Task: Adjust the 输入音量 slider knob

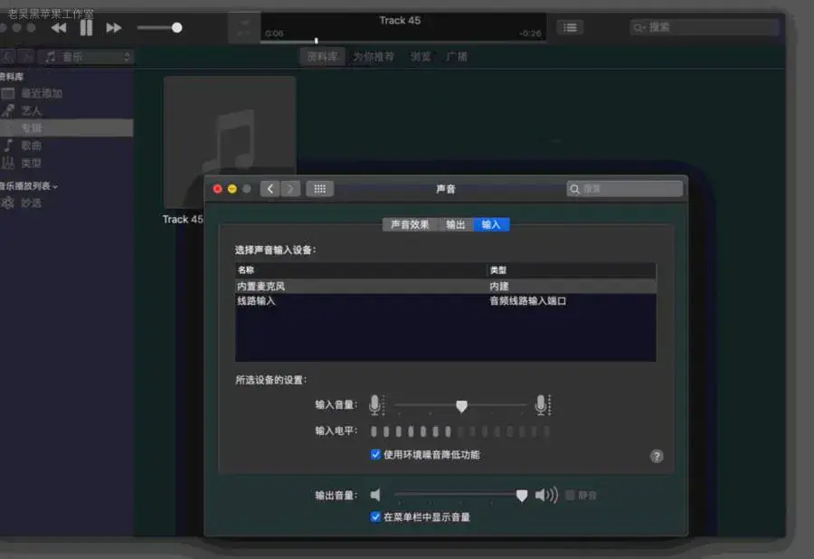Action: [461, 405]
